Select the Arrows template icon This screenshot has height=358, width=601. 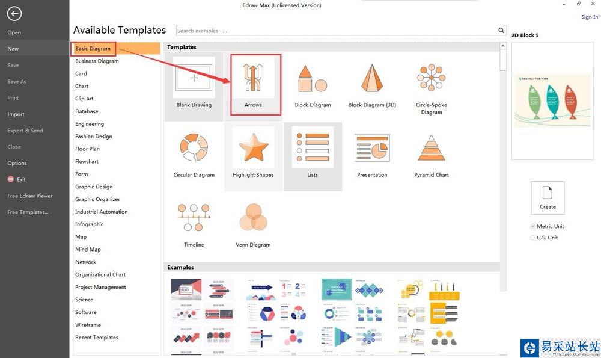254,78
